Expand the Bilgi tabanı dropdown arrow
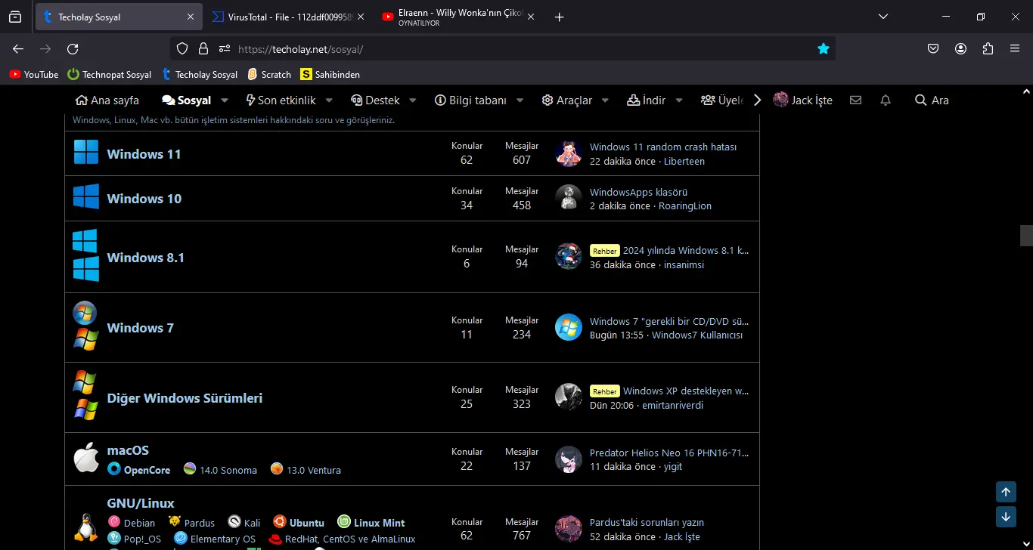Image resolution: width=1033 pixels, height=550 pixels. (520, 100)
